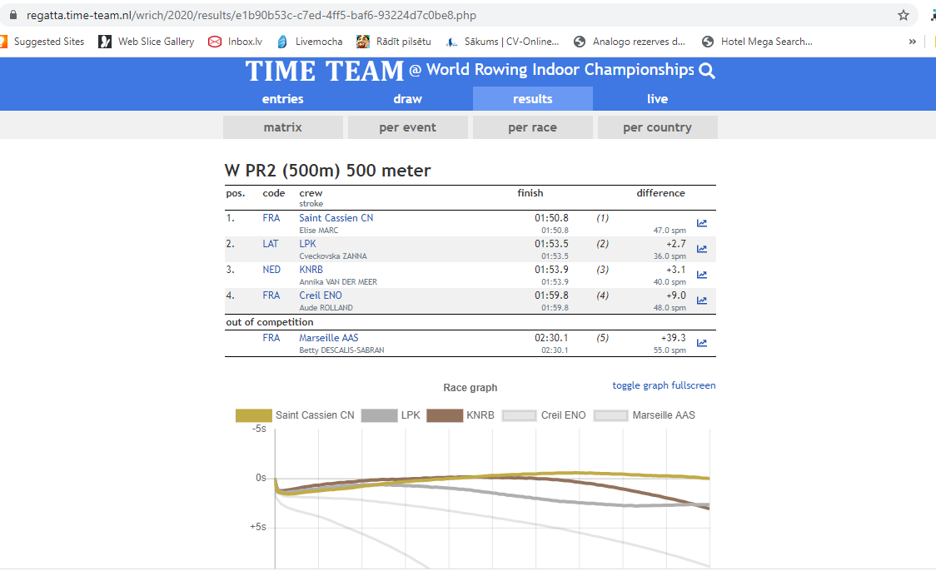Switch to the live tab
The height and width of the screenshot is (571, 936).
coord(657,99)
